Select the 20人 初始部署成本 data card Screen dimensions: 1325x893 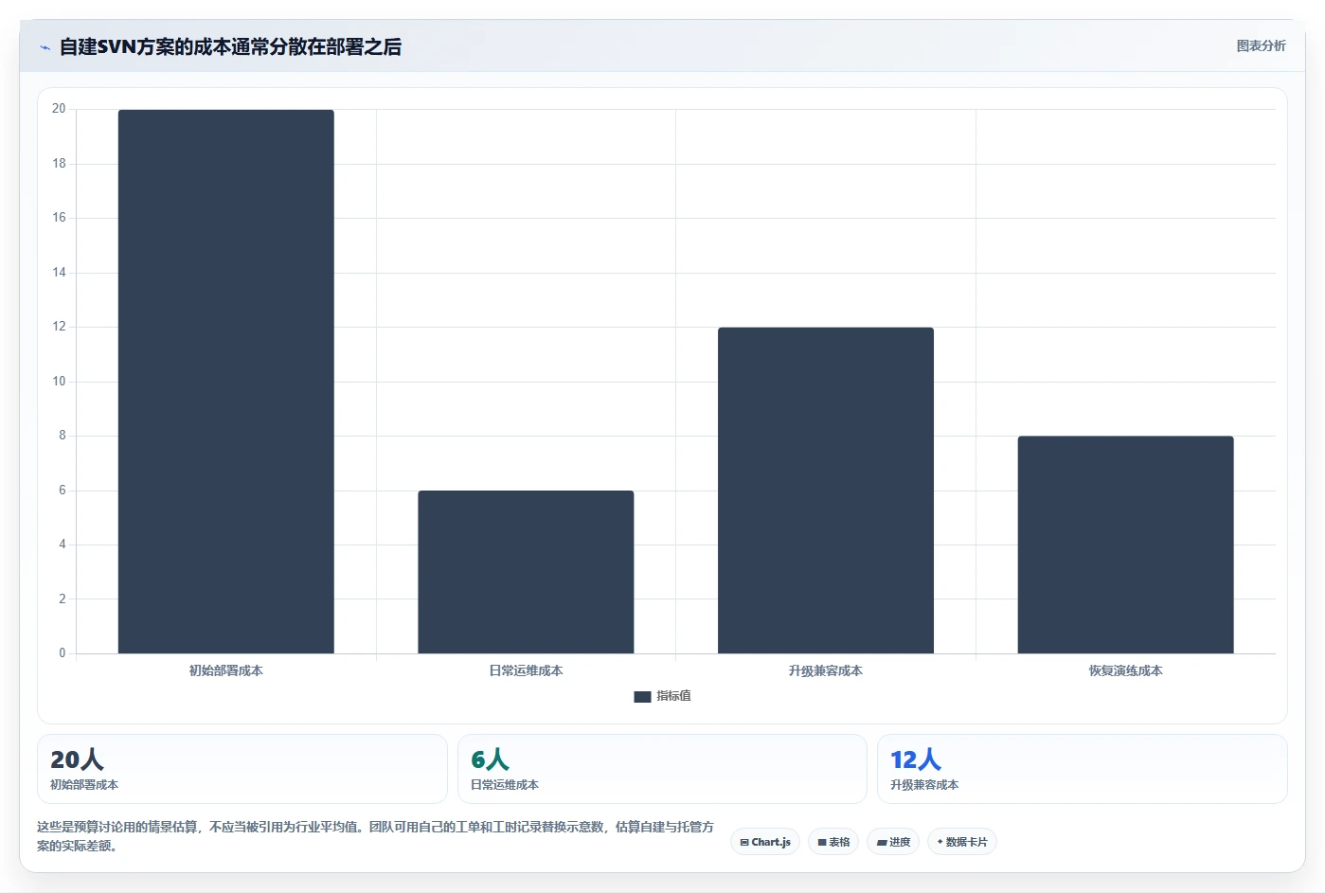pyautogui.click(x=242, y=769)
